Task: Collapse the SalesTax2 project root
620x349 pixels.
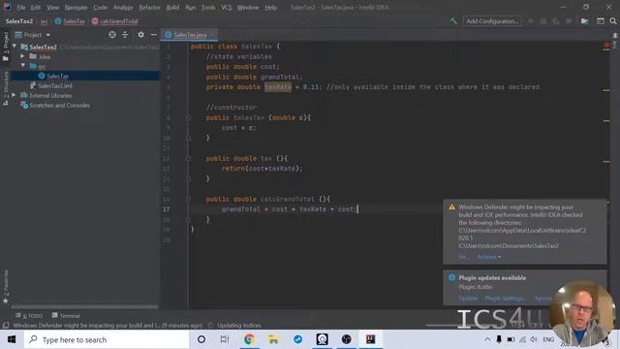Action: click(x=15, y=47)
